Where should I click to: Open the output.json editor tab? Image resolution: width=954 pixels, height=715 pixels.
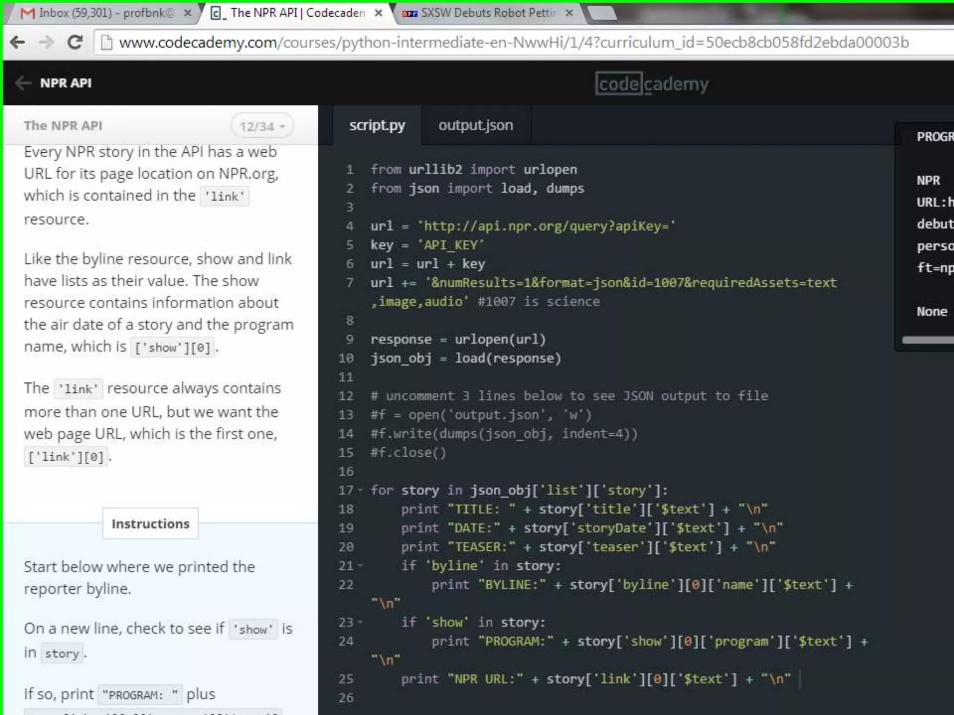[476, 125]
